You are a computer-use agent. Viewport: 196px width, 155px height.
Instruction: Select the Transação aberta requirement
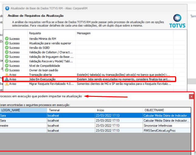[x=40, y=75]
